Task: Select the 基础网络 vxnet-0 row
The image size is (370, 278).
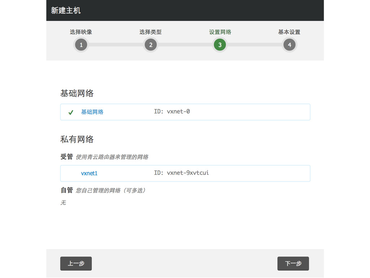Action: (x=185, y=112)
